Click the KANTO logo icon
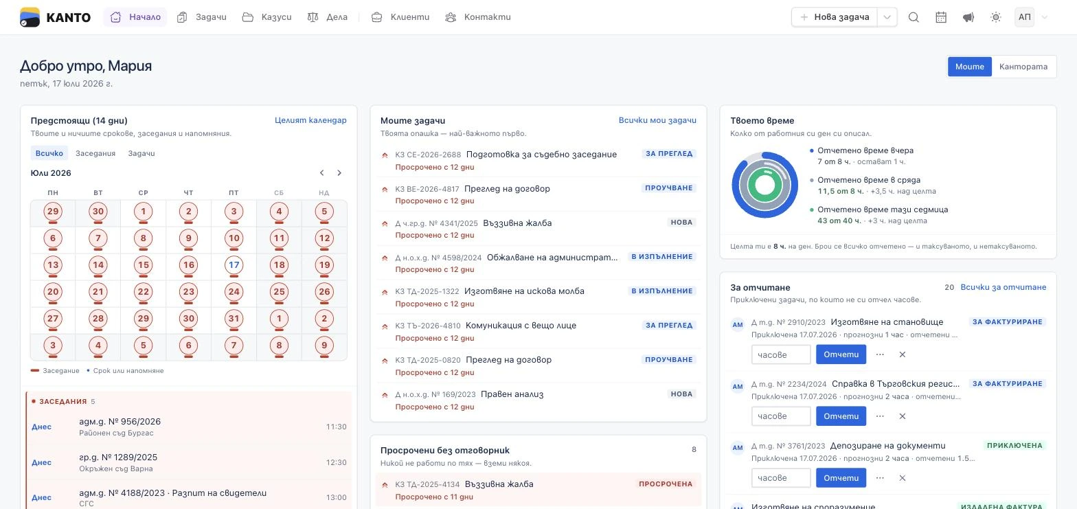Viewport: 1077px width, 509px height. point(30,17)
